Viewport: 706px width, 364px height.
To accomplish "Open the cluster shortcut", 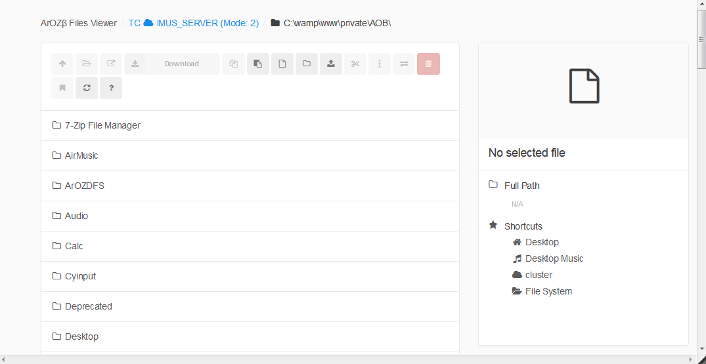I will (x=539, y=275).
